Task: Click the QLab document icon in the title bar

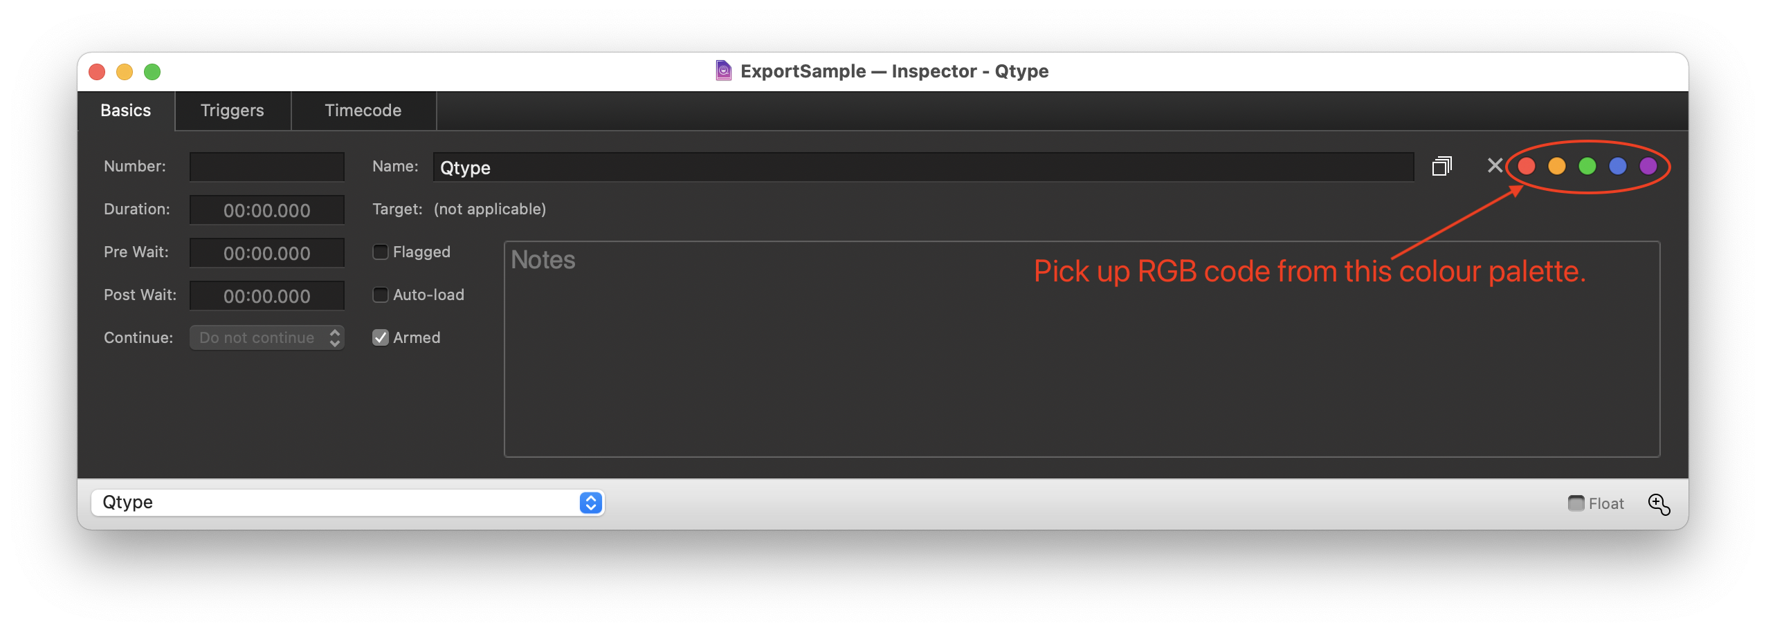Action: click(722, 71)
